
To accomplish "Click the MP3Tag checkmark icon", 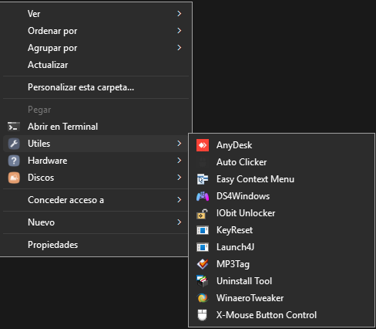I will pos(203,264).
